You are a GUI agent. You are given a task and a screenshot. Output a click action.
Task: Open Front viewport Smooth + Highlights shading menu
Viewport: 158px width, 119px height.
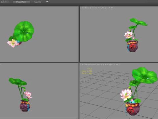[x=102, y=8]
